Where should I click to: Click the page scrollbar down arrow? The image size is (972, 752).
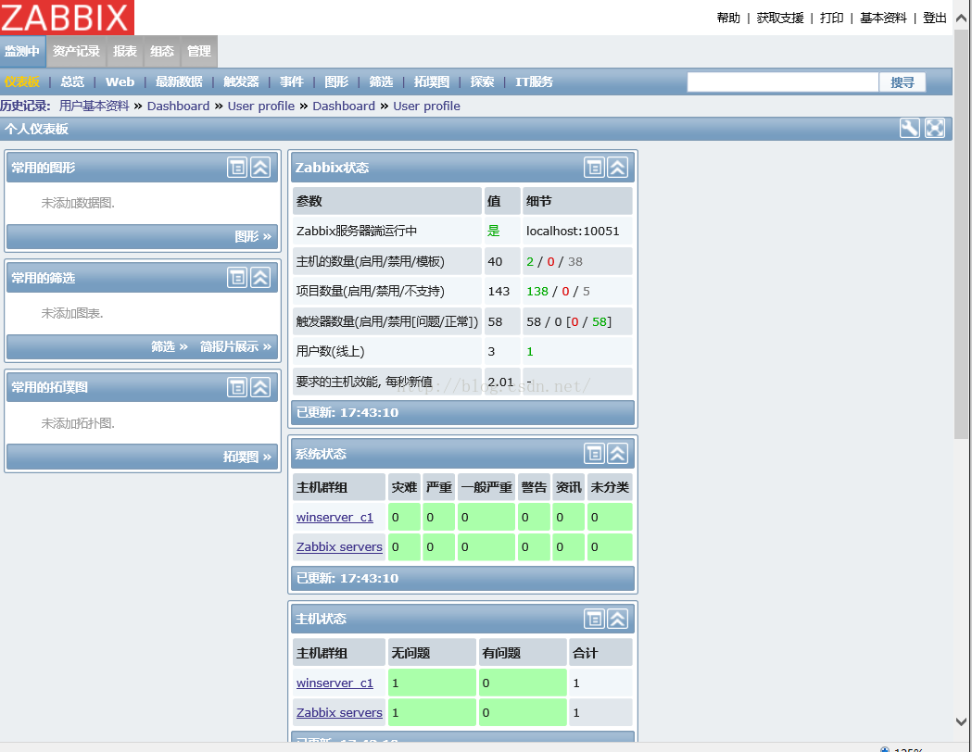962,721
